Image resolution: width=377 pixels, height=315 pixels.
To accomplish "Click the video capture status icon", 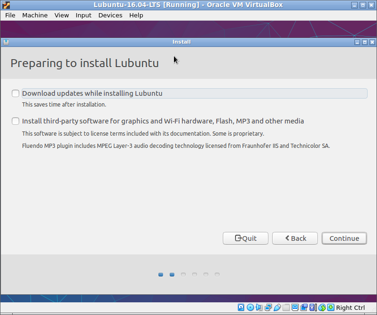I will click(x=304, y=307).
